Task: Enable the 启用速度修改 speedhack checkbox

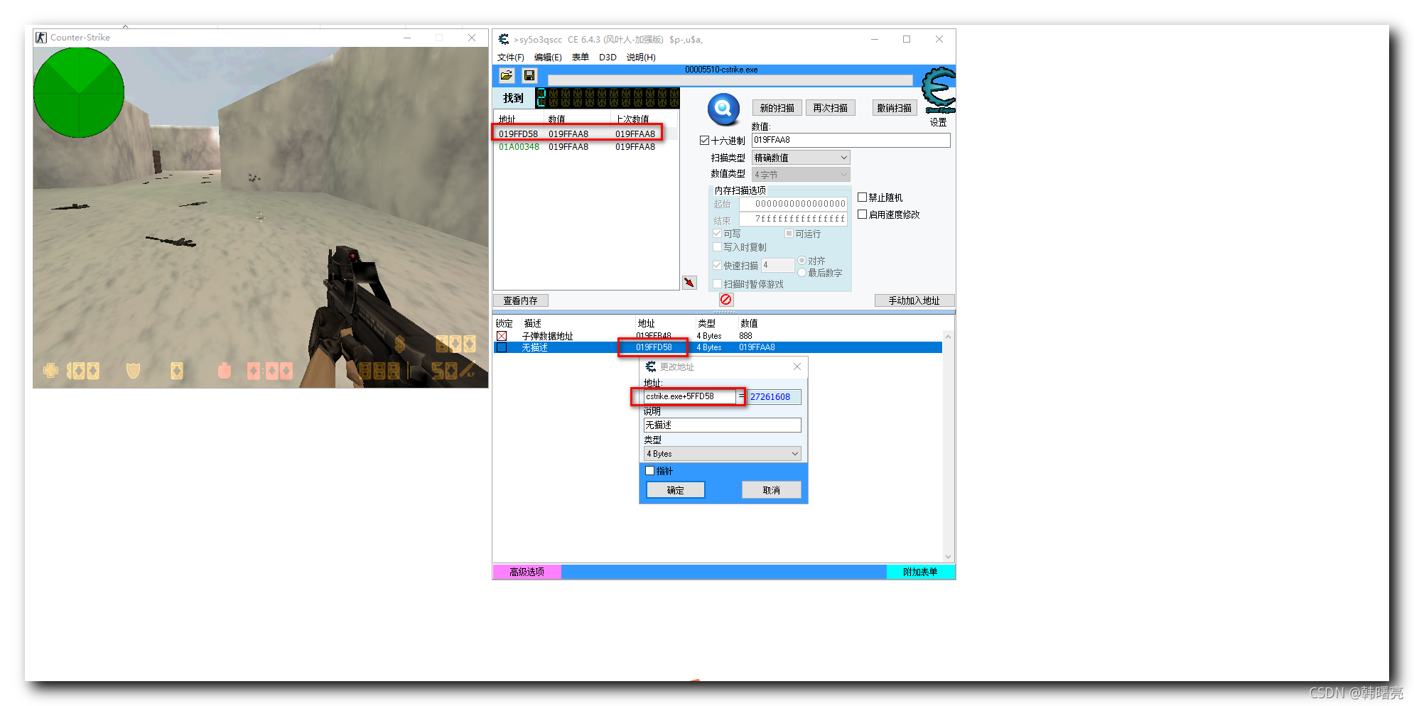Action: 862,214
